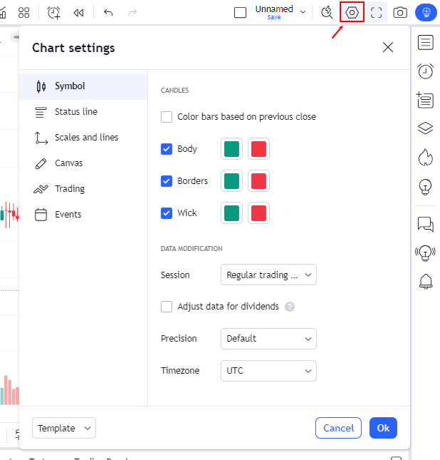Uncheck the Body checkbox
The image size is (440, 460).
coord(167,149)
